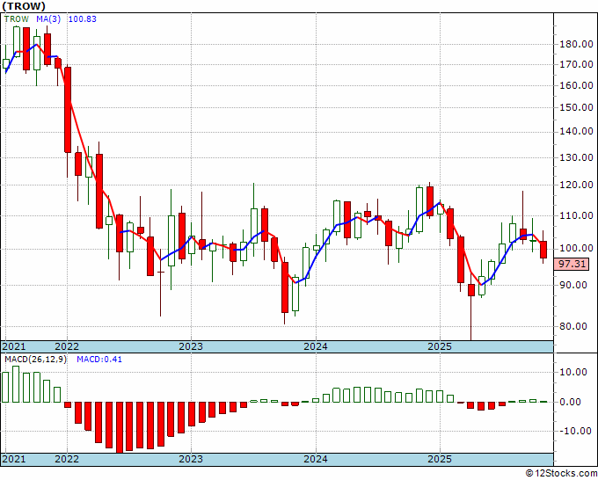Click 2023 on the price chart timeline
The image size is (598, 480).
[191, 346]
